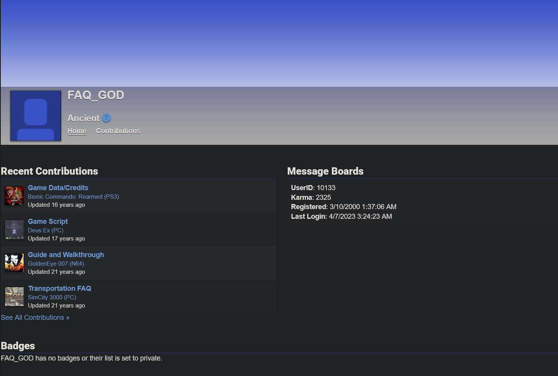The height and width of the screenshot is (376, 558).
Task: Click the SimCity 3000 box art thumbnail
Action: 14,297
